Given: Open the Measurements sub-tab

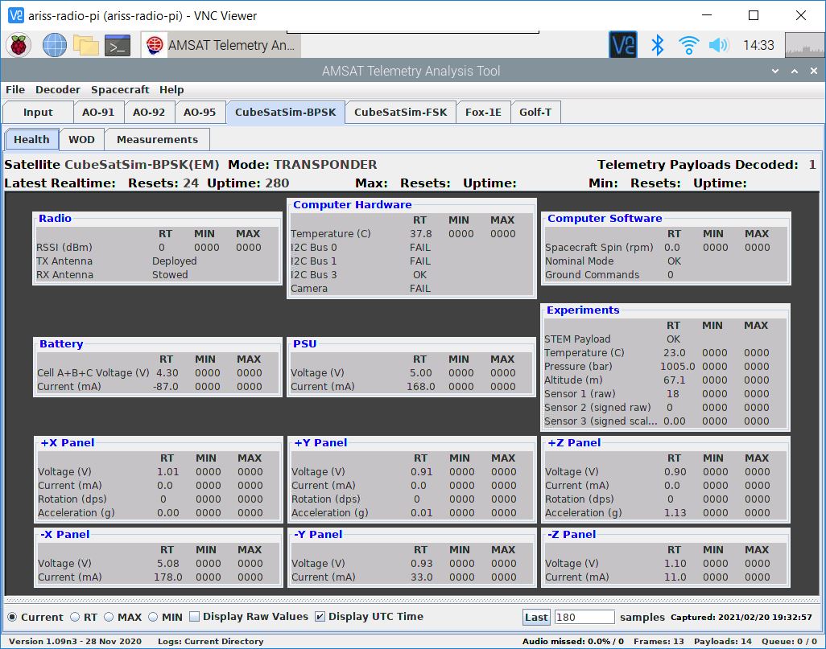Looking at the screenshot, I should coord(158,139).
